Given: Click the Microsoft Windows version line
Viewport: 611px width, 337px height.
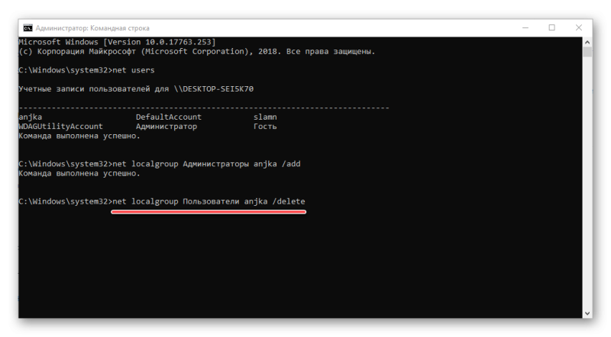Looking at the screenshot, I should click(x=117, y=42).
